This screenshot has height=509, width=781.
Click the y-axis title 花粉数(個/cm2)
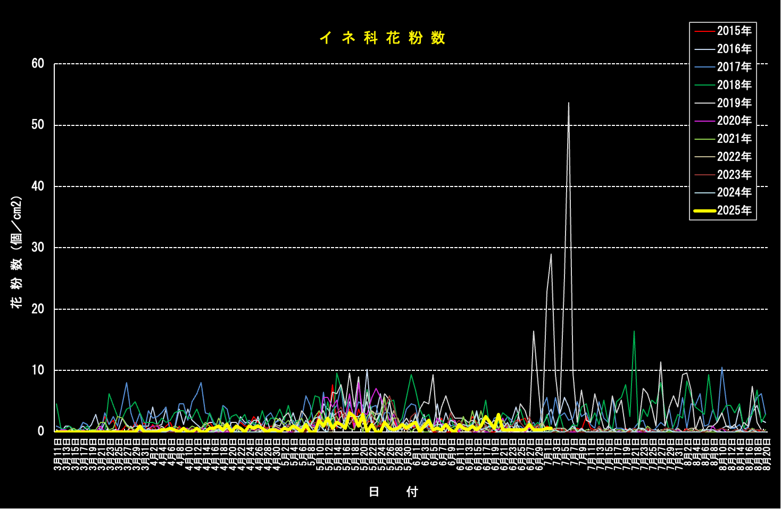pyautogui.click(x=16, y=252)
